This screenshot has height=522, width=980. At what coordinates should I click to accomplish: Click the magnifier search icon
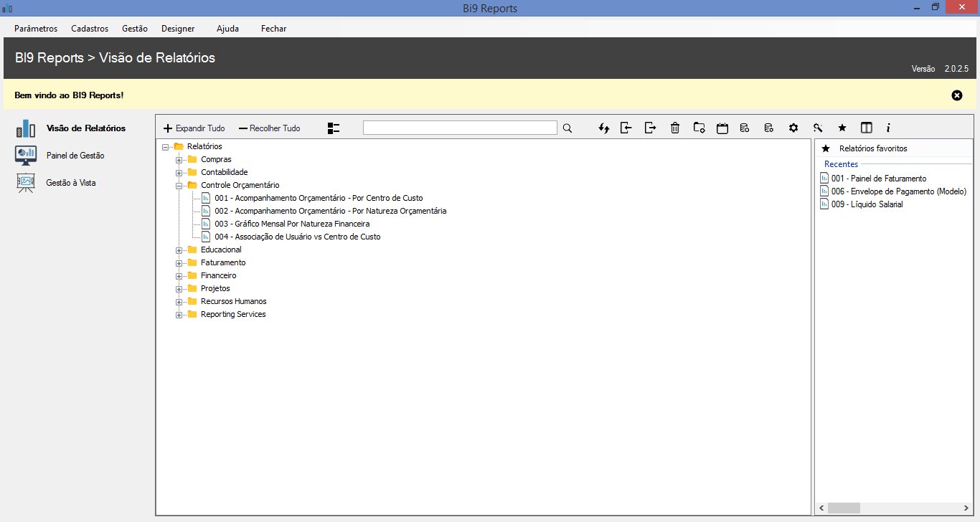(x=567, y=128)
